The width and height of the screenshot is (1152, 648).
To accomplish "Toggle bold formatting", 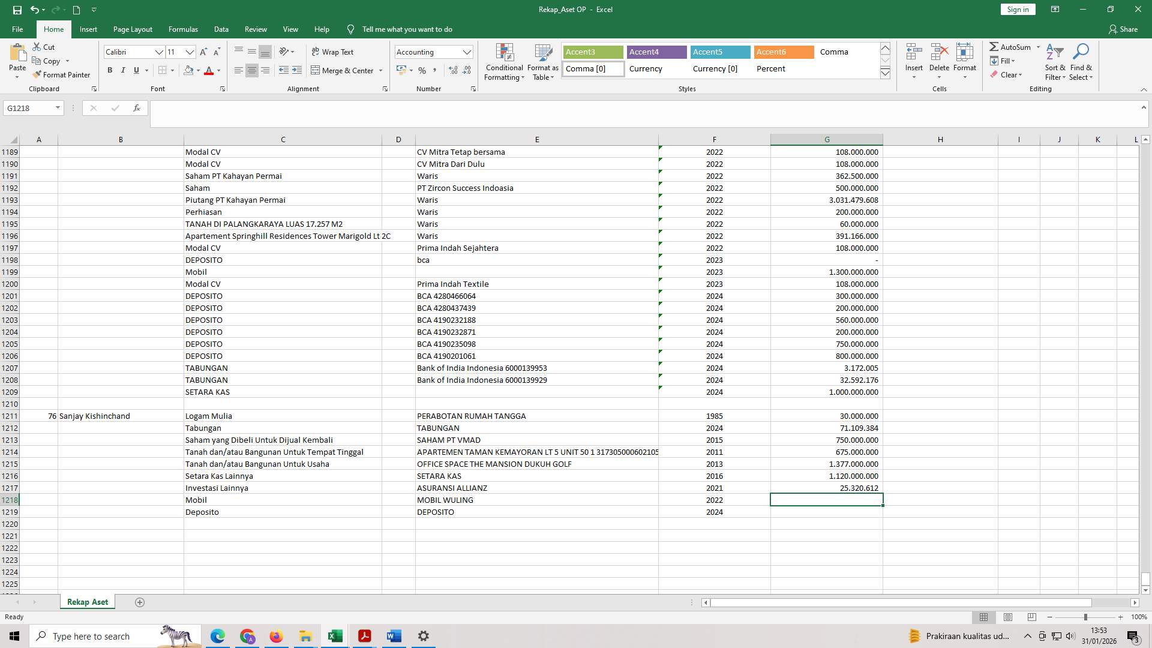I will [x=110, y=70].
